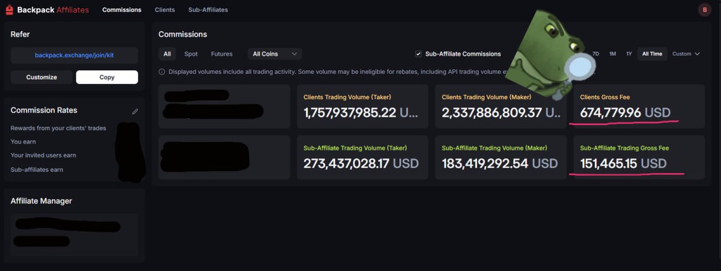Choose the All Time range

tap(652, 54)
